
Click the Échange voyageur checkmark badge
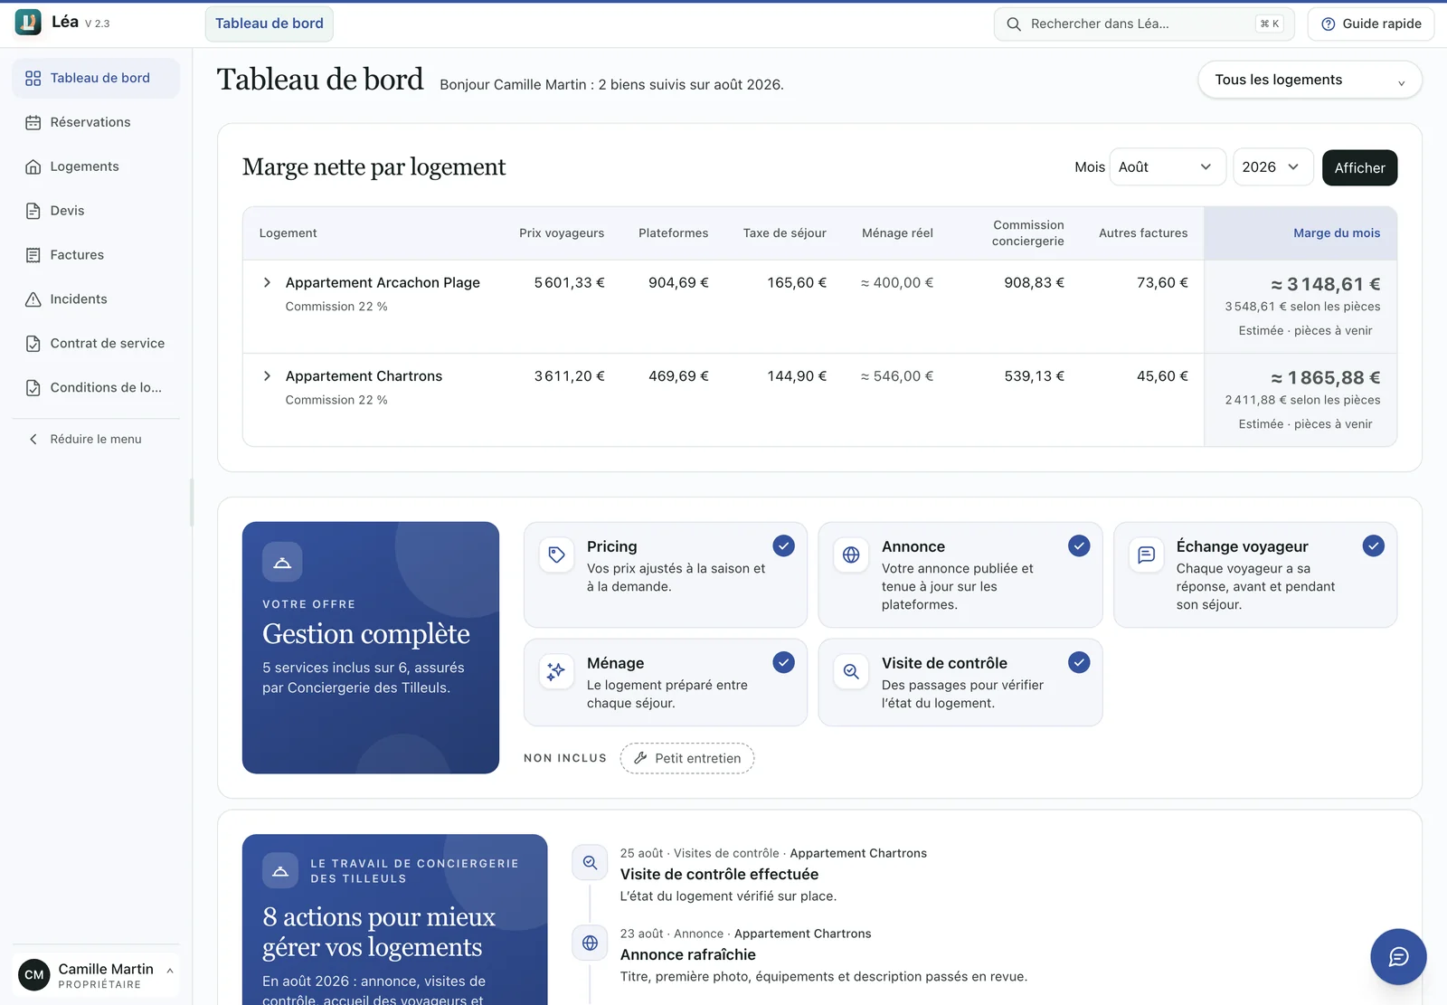[x=1374, y=545]
